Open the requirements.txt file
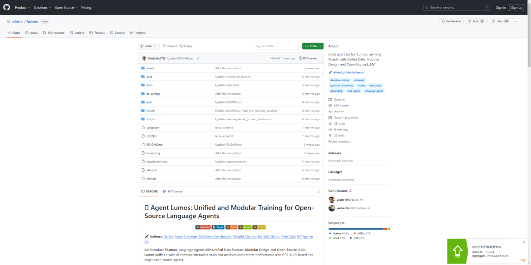The image size is (531, 265). (x=157, y=161)
